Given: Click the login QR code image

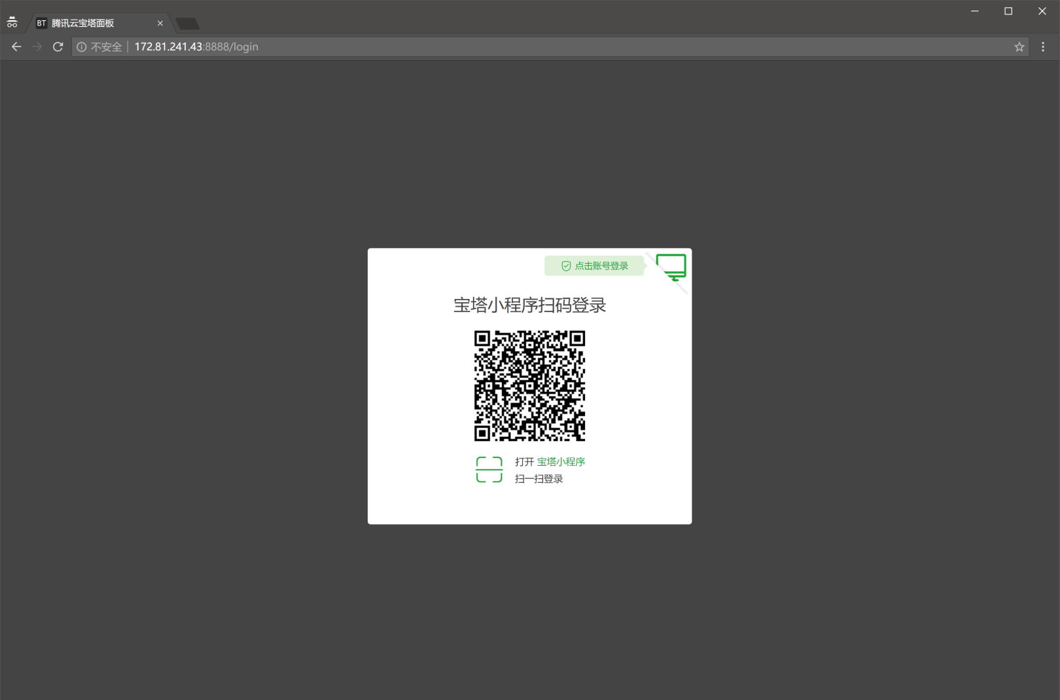Looking at the screenshot, I should (x=529, y=386).
